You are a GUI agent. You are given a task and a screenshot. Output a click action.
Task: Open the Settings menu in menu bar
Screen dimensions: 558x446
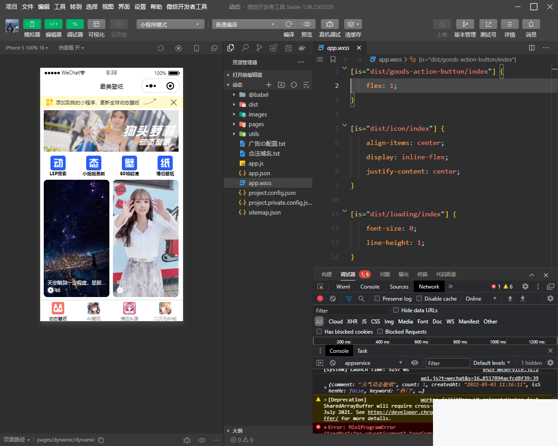coord(140,7)
